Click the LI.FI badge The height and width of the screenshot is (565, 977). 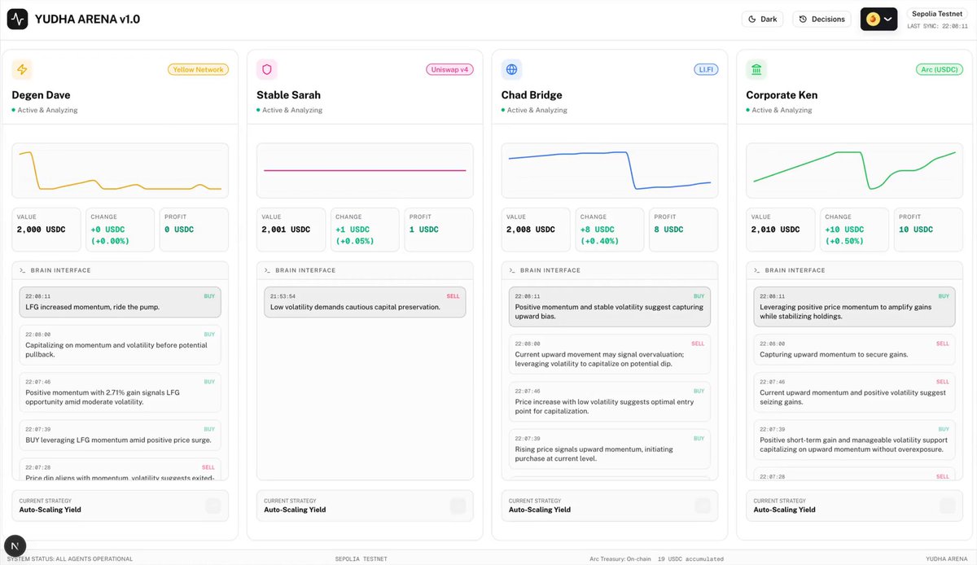[706, 69]
